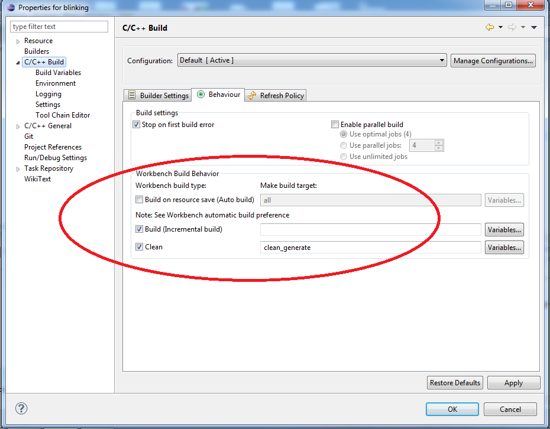Toggle Build (Incremental build) checkbox
550x429 pixels.
point(139,229)
